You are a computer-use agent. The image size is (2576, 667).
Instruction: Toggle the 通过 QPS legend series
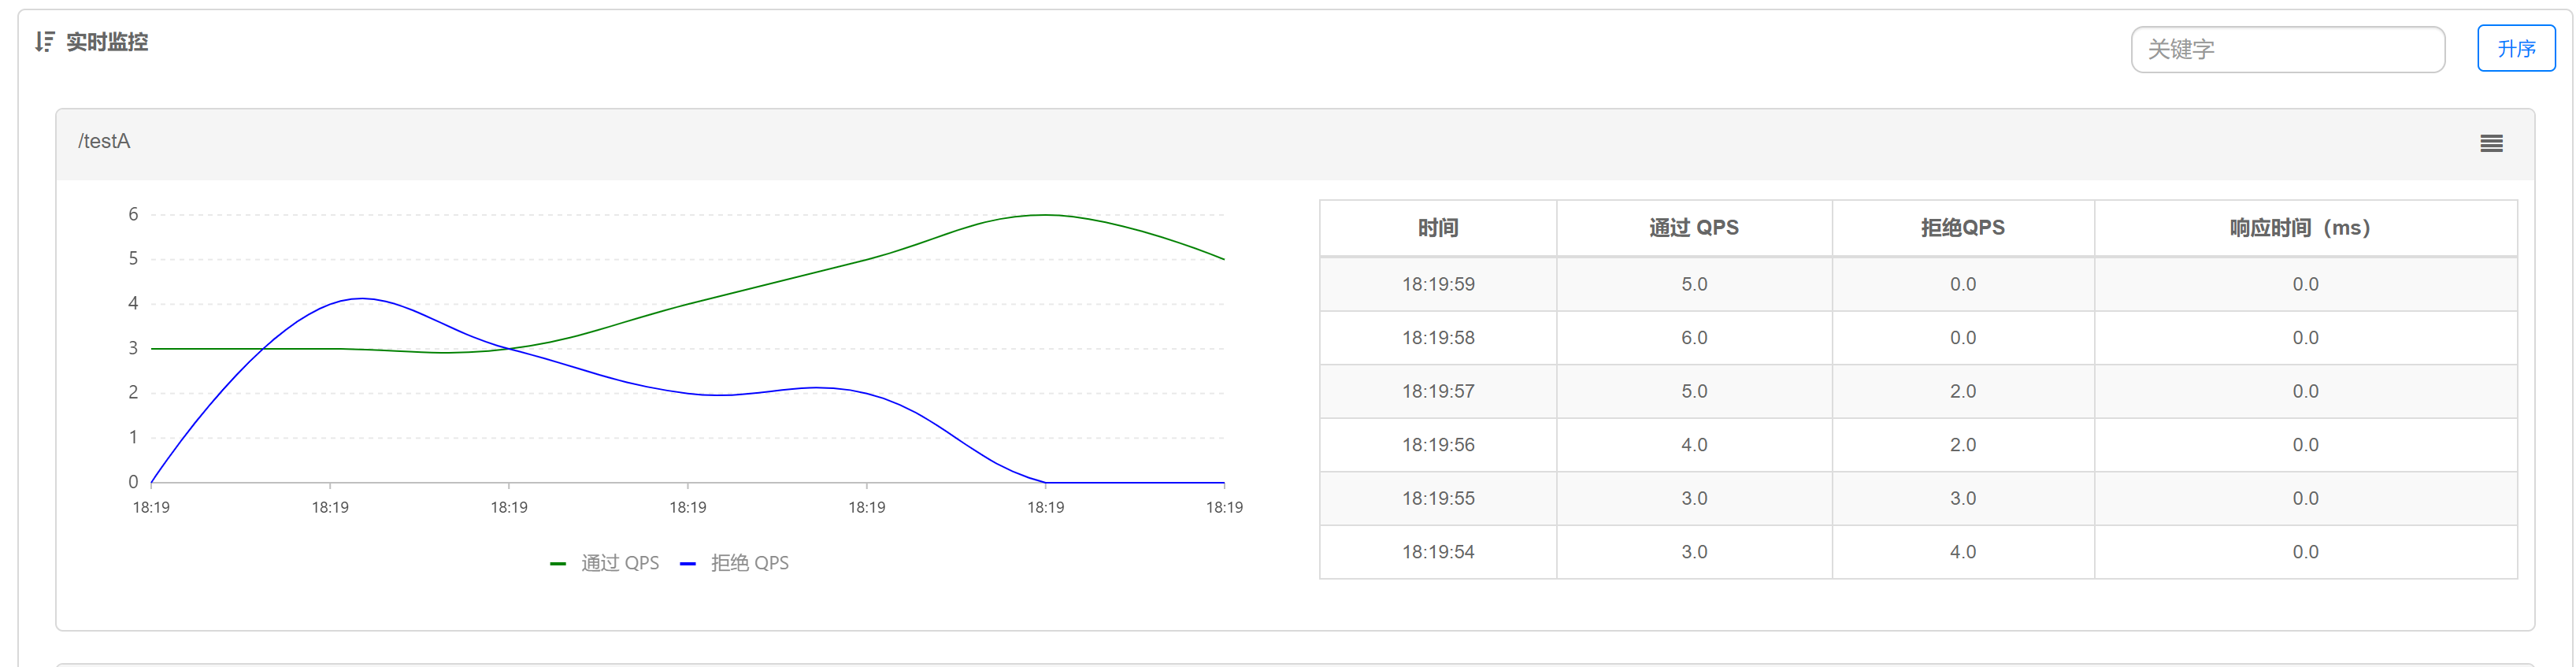(x=604, y=563)
